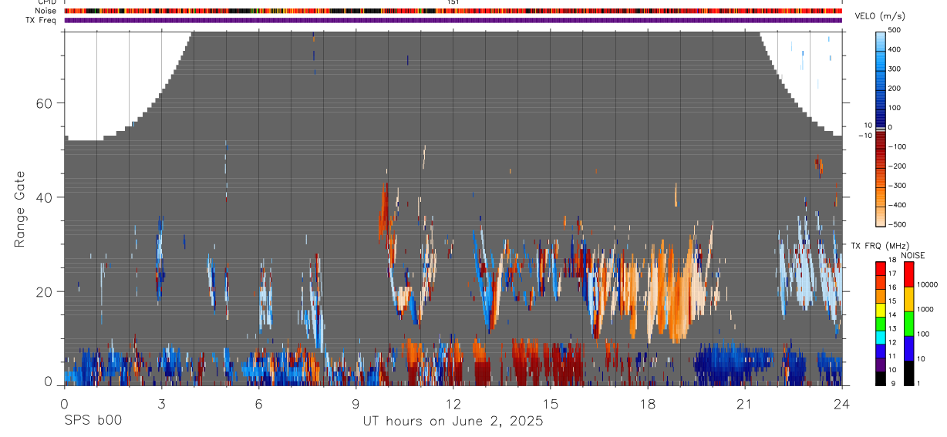Click the "-200" label on the velocity scale

pyautogui.click(x=896, y=166)
